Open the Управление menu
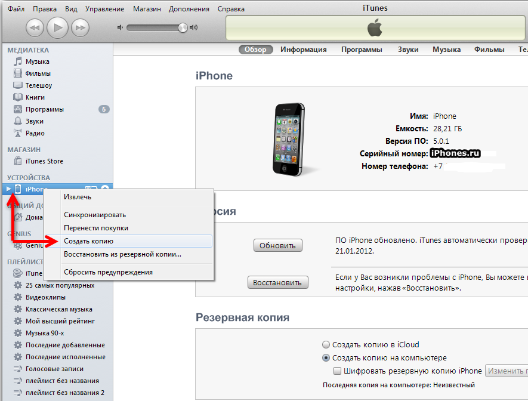Viewport: 528px width, 401px height. (x=105, y=9)
